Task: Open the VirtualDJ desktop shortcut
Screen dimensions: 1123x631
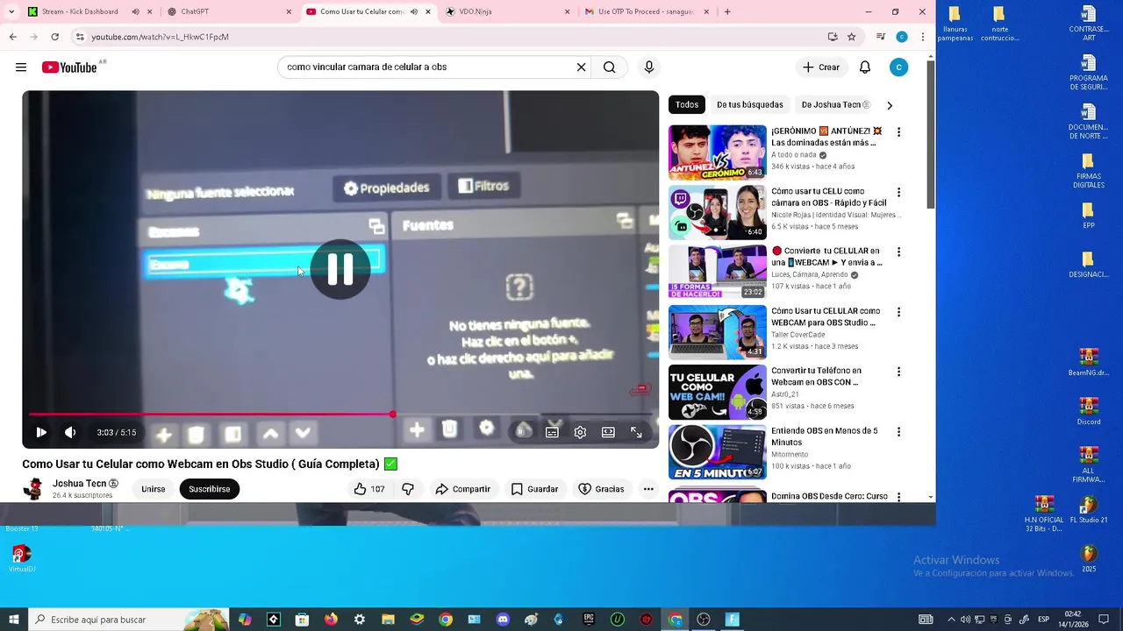Action: point(22,558)
